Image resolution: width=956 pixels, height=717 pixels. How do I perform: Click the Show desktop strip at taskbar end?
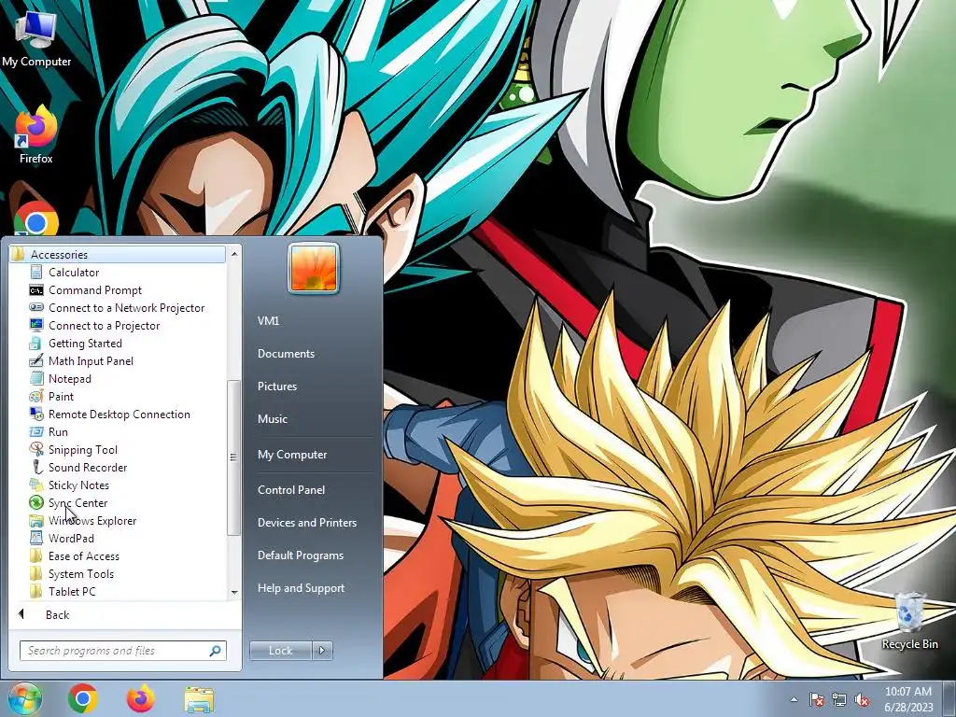(951, 698)
